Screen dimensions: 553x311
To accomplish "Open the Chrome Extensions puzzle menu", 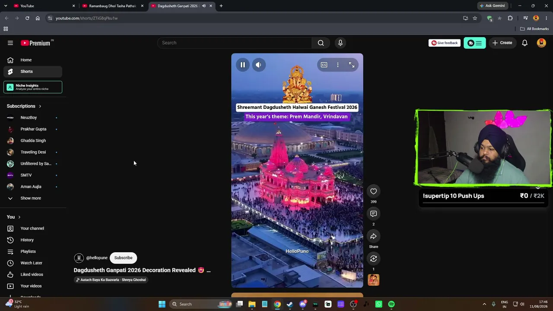I will click(x=510, y=18).
